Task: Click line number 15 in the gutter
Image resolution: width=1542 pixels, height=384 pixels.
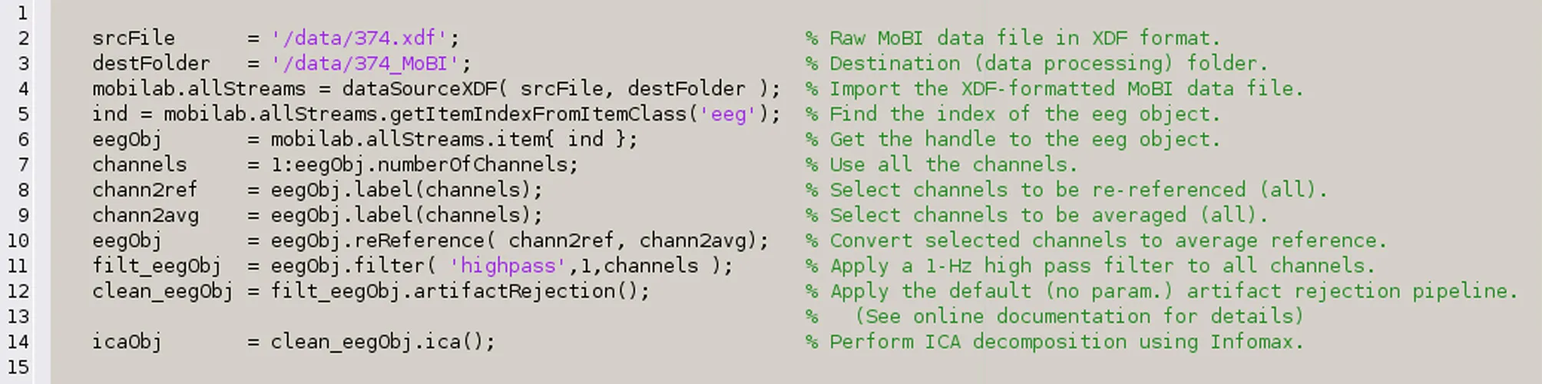Action: [x=18, y=368]
